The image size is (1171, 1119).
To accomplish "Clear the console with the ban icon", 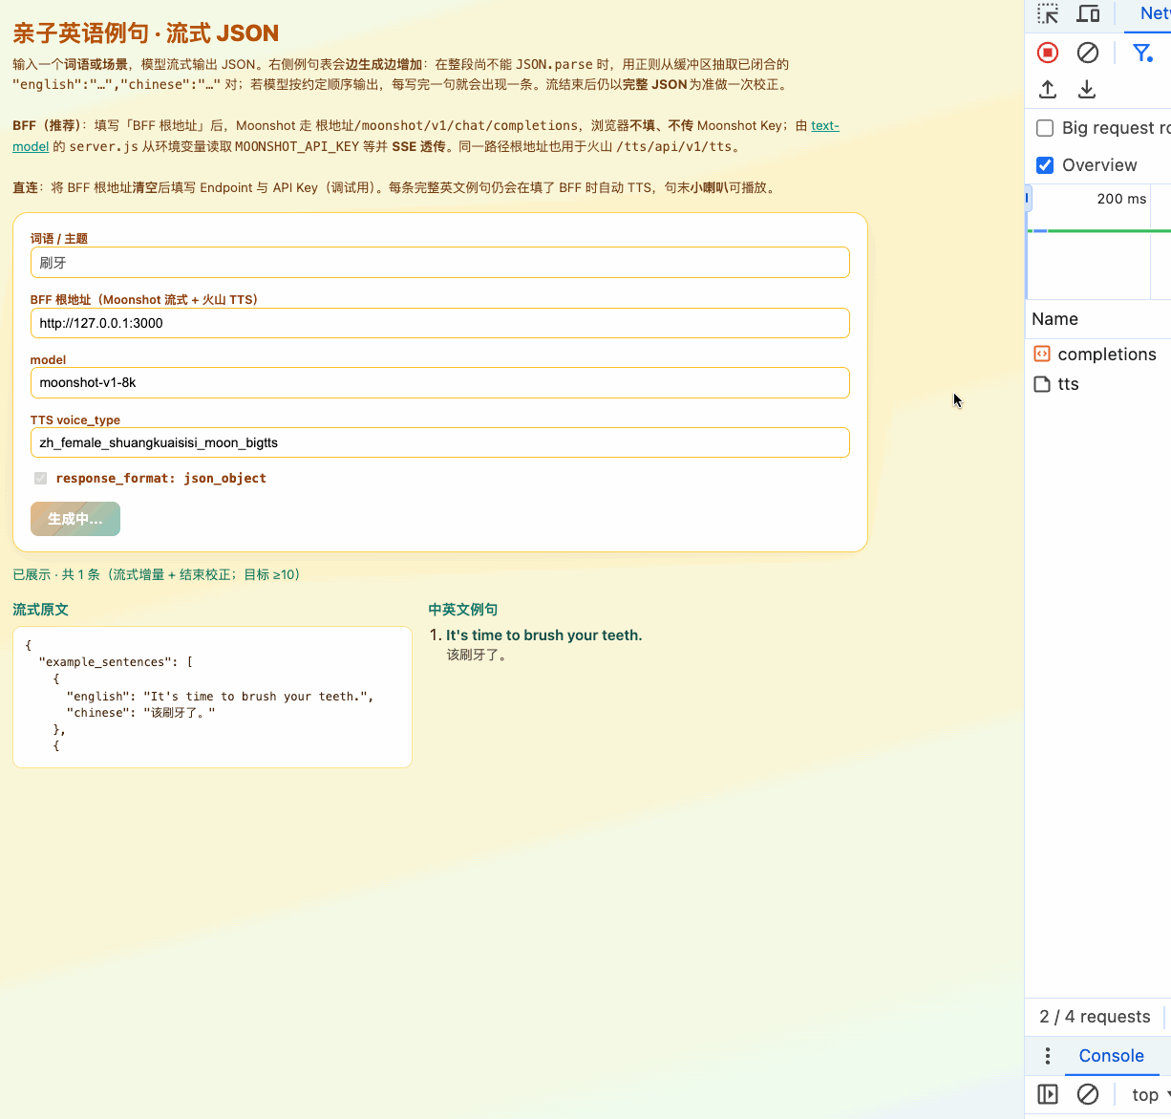I will 1088,1094.
